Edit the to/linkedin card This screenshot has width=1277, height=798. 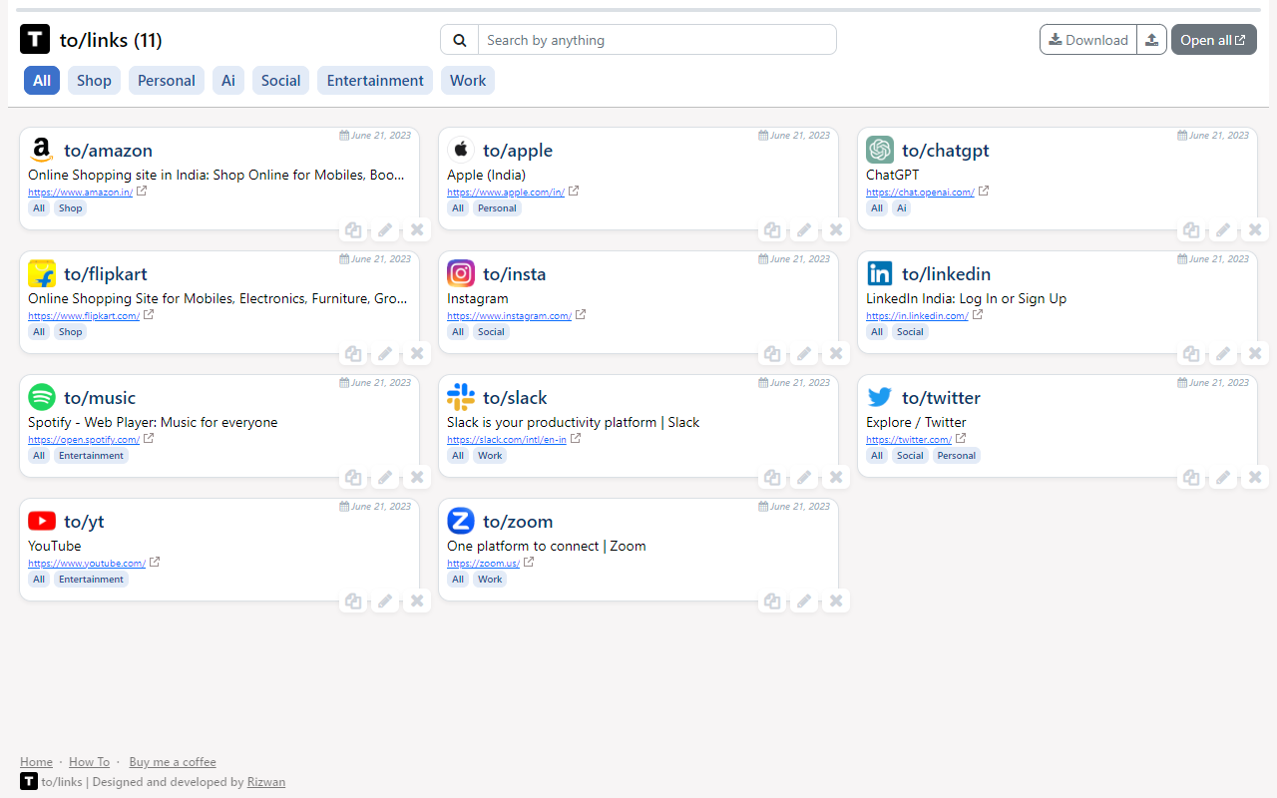coord(1223,354)
